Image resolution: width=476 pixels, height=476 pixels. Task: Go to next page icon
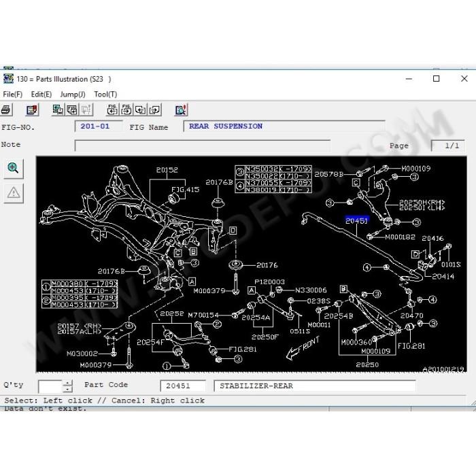point(154,109)
